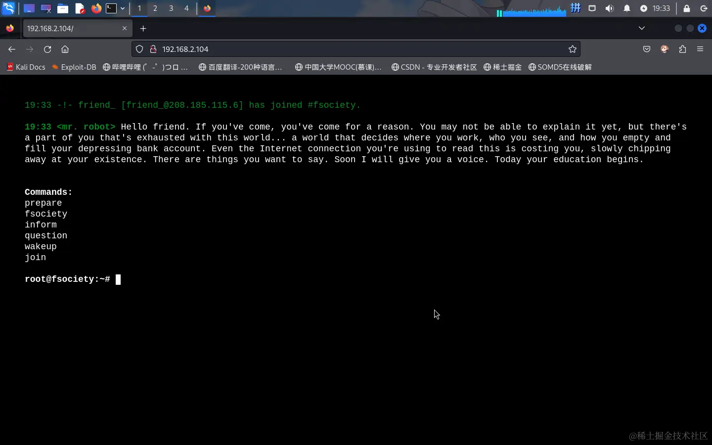Click the 'wakeup' command text

tap(41, 247)
